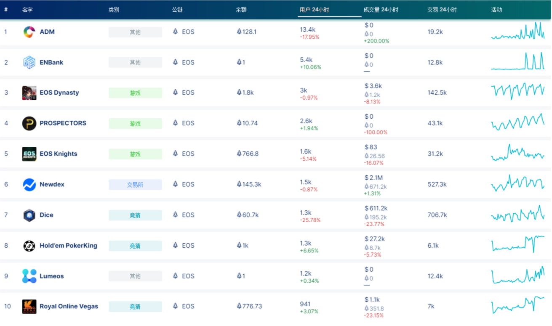Viewport: 552px width, 326px height.
Task: Click the Lumeos logo icon
Action: point(29,276)
